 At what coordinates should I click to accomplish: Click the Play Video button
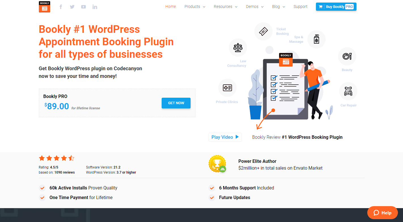point(225,137)
